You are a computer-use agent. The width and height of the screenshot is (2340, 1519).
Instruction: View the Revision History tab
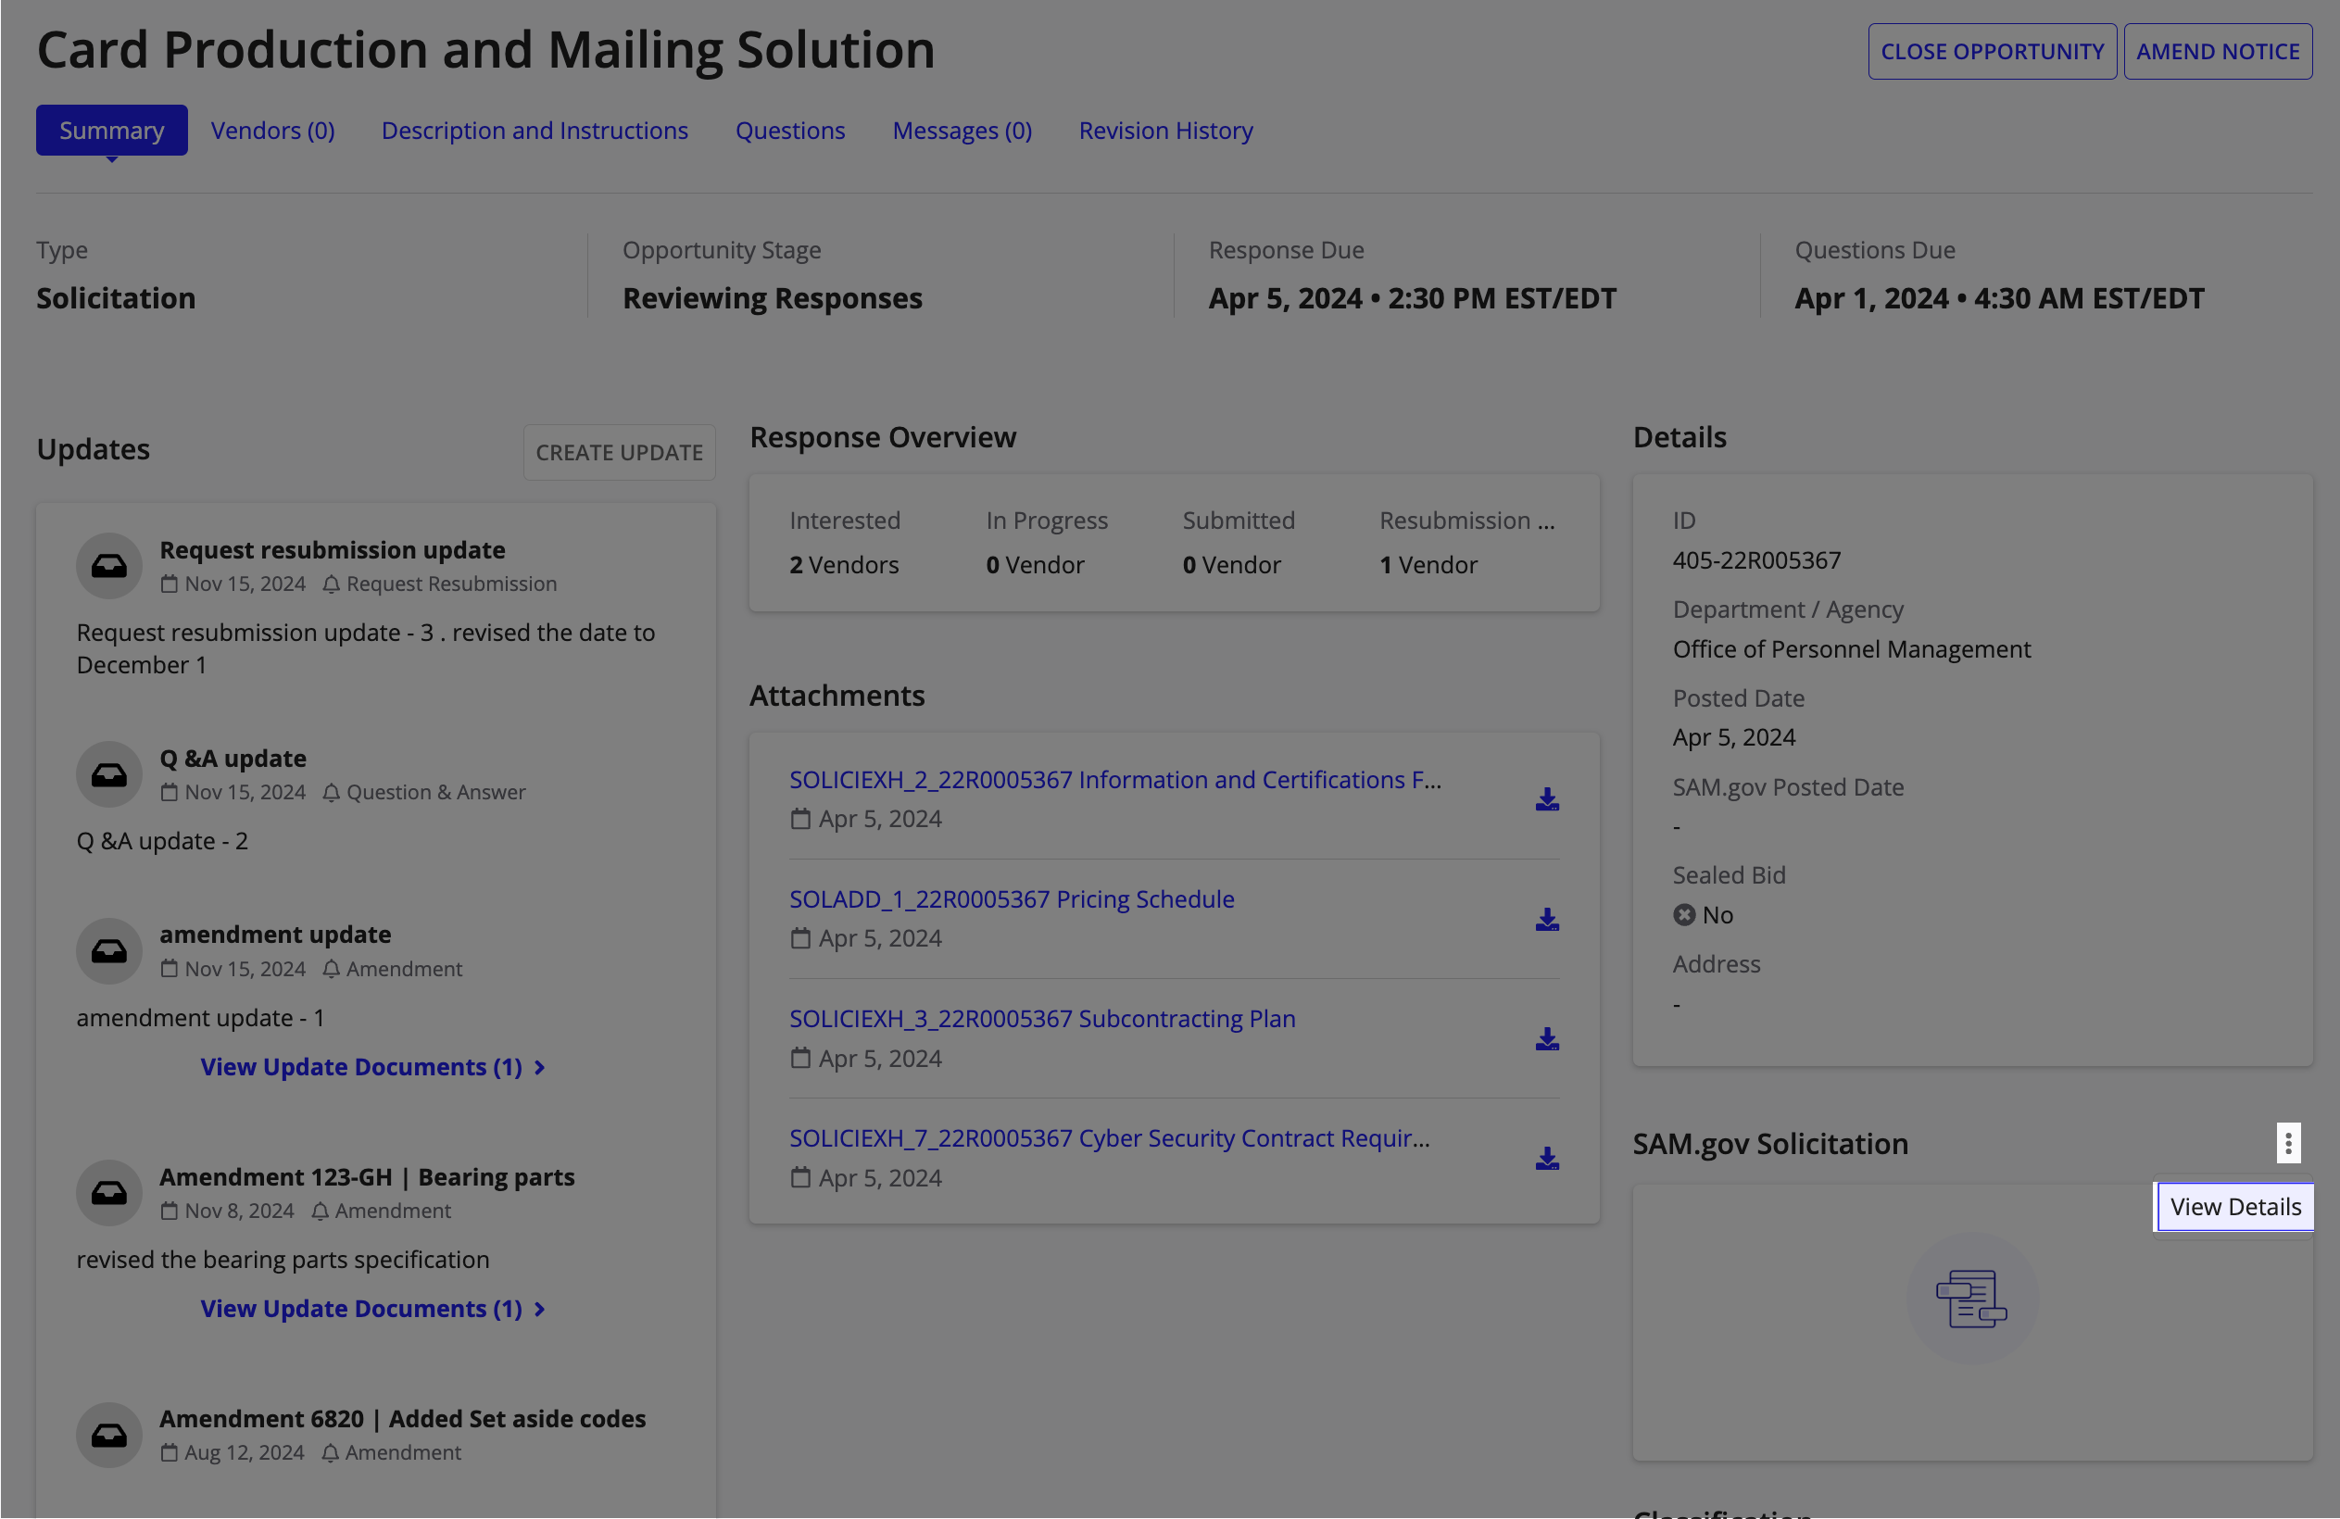click(1165, 130)
